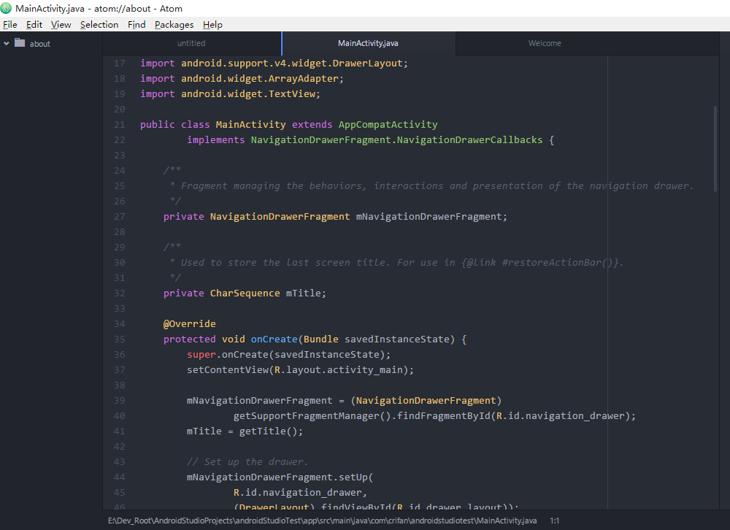Image resolution: width=730 pixels, height=530 pixels.
Task: Click line number 39 in the gutter
Action: tap(120, 401)
